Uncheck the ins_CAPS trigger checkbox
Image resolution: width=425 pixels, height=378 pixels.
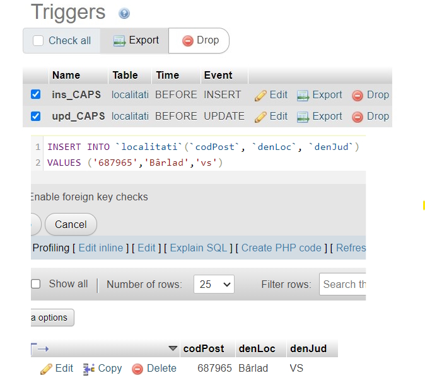click(36, 95)
